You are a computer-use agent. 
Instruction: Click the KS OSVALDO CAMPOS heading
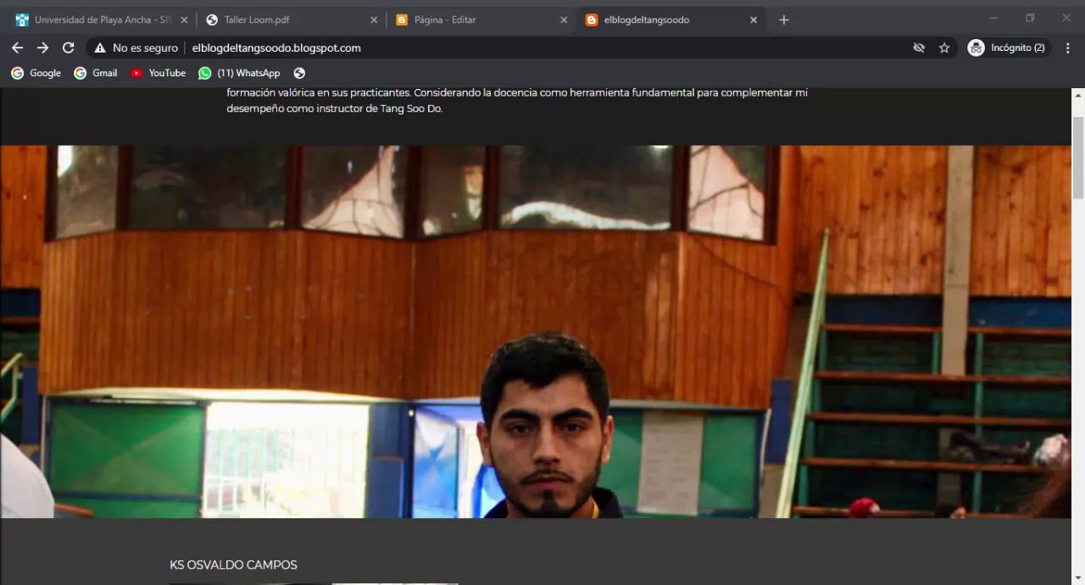233,565
